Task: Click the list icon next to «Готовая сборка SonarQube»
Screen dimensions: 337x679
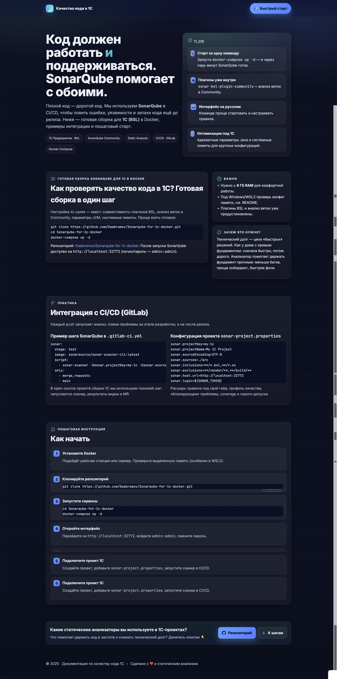Action: (53, 179)
